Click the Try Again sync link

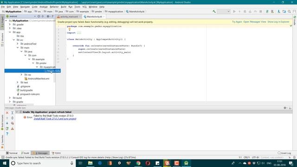(237, 22)
